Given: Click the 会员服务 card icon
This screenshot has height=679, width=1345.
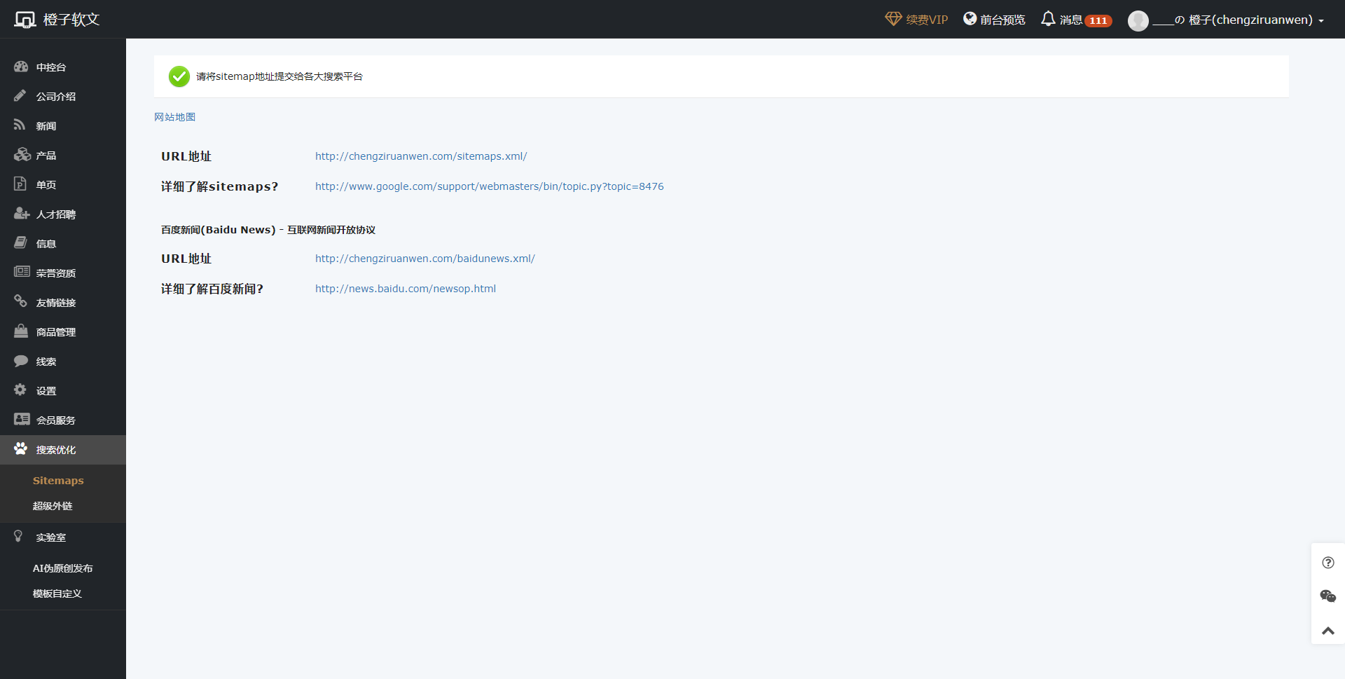Looking at the screenshot, I should tap(22, 419).
